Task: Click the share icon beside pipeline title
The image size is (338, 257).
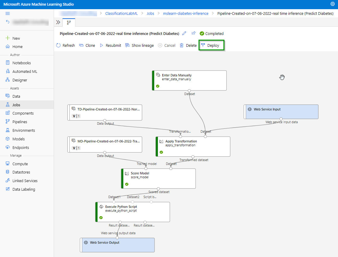Action: [x=193, y=33]
